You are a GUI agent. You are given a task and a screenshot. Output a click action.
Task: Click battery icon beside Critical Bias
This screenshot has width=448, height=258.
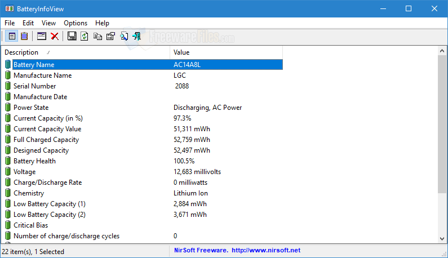(x=8, y=225)
